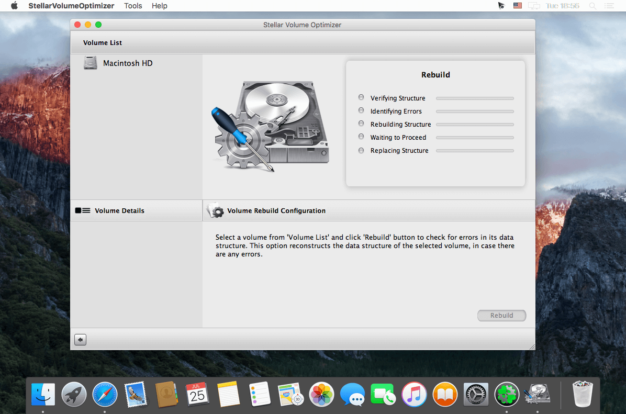Viewport: 626px width, 414px height.
Task: Click the 'Select a volume' instruction paragraph
Action: (365, 245)
